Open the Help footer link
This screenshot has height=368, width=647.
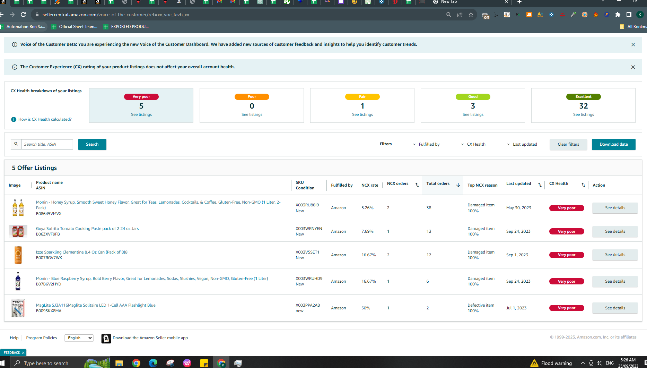pyautogui.click(x=14, y=338)
